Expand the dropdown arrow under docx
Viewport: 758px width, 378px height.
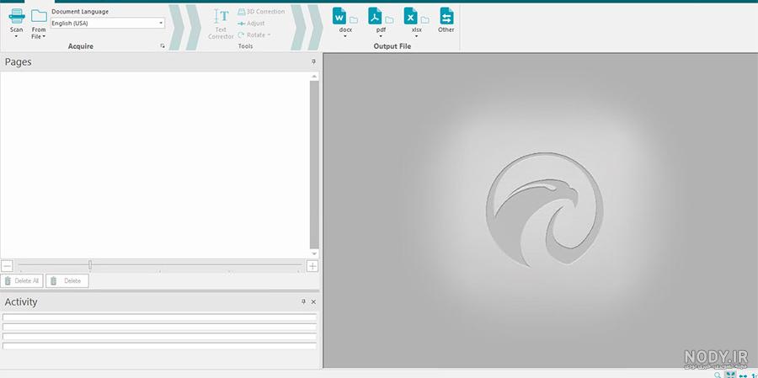click(345, 36)
